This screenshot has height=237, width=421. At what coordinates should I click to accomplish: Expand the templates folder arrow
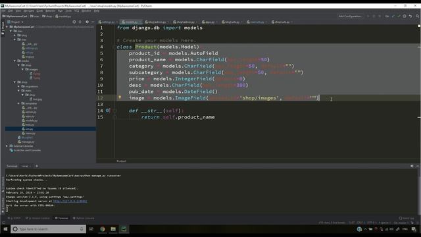pyautogui.click(x=18, y=103)
